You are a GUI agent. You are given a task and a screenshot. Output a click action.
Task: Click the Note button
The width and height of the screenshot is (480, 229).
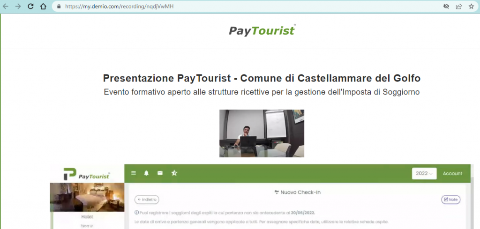tap(450, 199)
